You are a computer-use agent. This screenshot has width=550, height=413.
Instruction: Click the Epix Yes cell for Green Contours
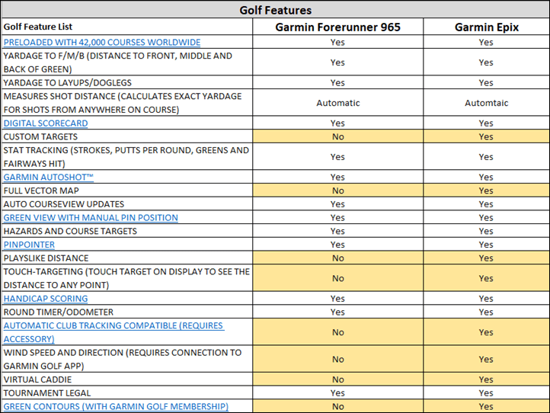coord(487,406)
